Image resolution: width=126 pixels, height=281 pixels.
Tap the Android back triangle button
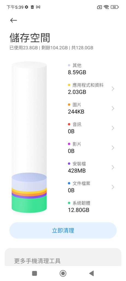(x=91, y=273)
